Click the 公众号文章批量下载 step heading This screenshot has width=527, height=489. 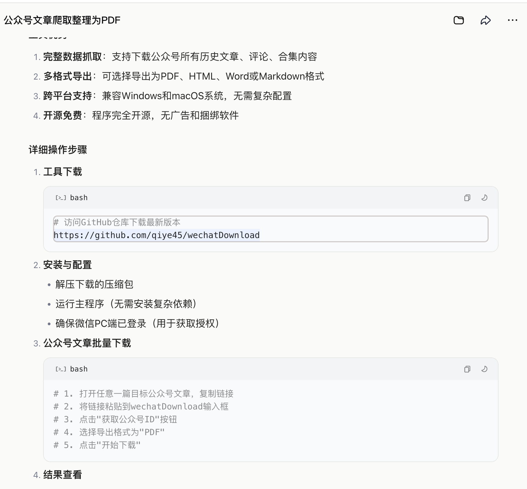point(87,343)
